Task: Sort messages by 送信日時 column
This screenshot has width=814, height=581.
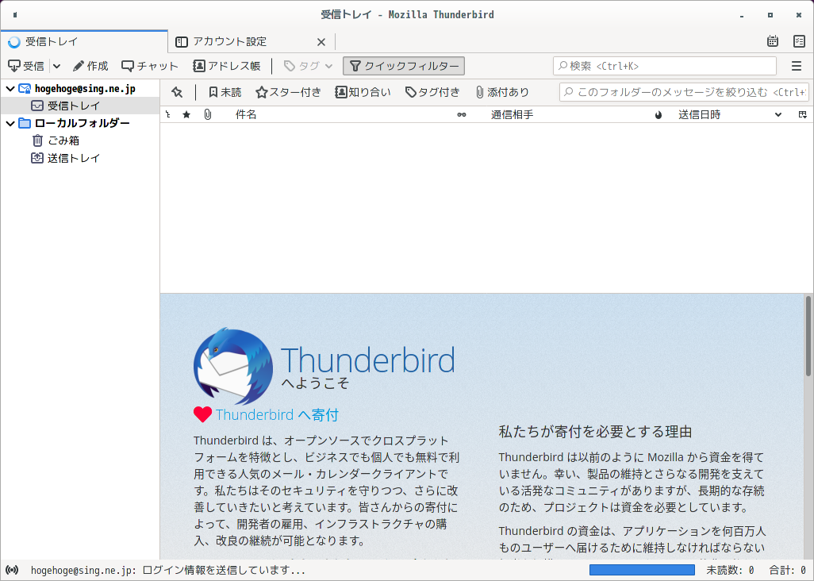Action: click(699, 115)
